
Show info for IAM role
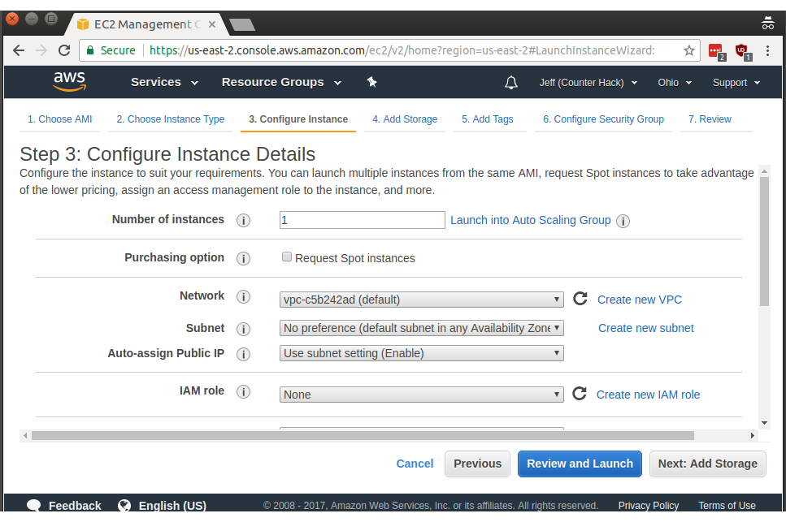tap(243, 391)
